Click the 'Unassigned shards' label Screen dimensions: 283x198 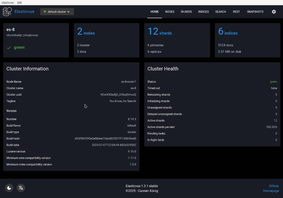click(160, 108)
